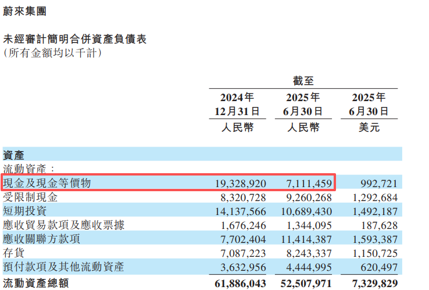Click the total 7,329,829
This screenshot has height=290, width=429.
[x=375, y=284]
